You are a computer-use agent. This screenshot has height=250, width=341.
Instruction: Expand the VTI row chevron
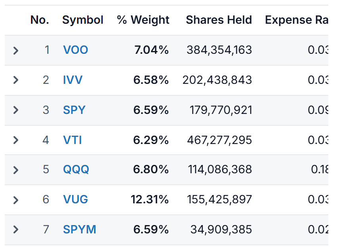(x=15, y=140)
